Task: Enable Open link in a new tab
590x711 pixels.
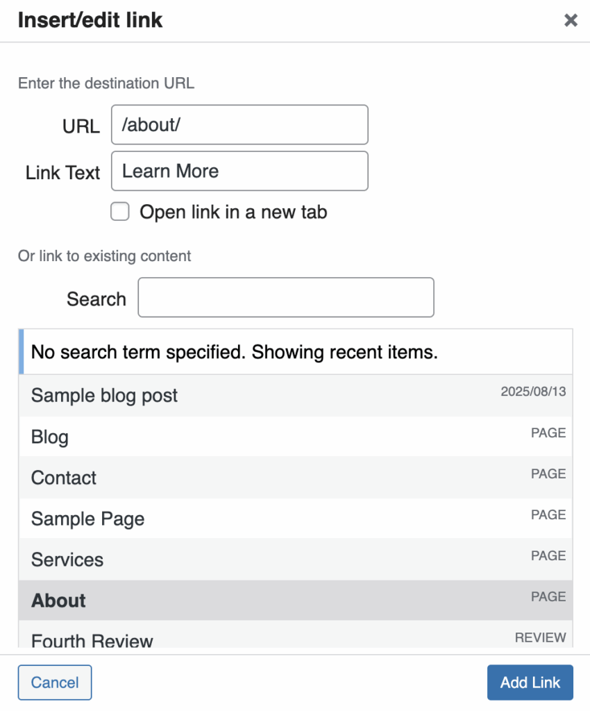Action: pos(119,212)
